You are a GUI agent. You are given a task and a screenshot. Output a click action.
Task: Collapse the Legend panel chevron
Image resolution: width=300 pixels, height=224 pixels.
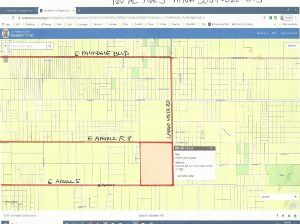click(295, 197)
